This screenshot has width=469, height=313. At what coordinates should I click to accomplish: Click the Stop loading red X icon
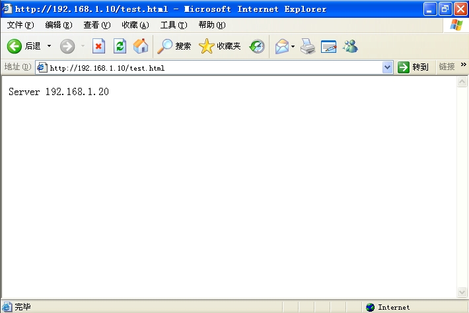pyautogui.click(x=98, y=46)
